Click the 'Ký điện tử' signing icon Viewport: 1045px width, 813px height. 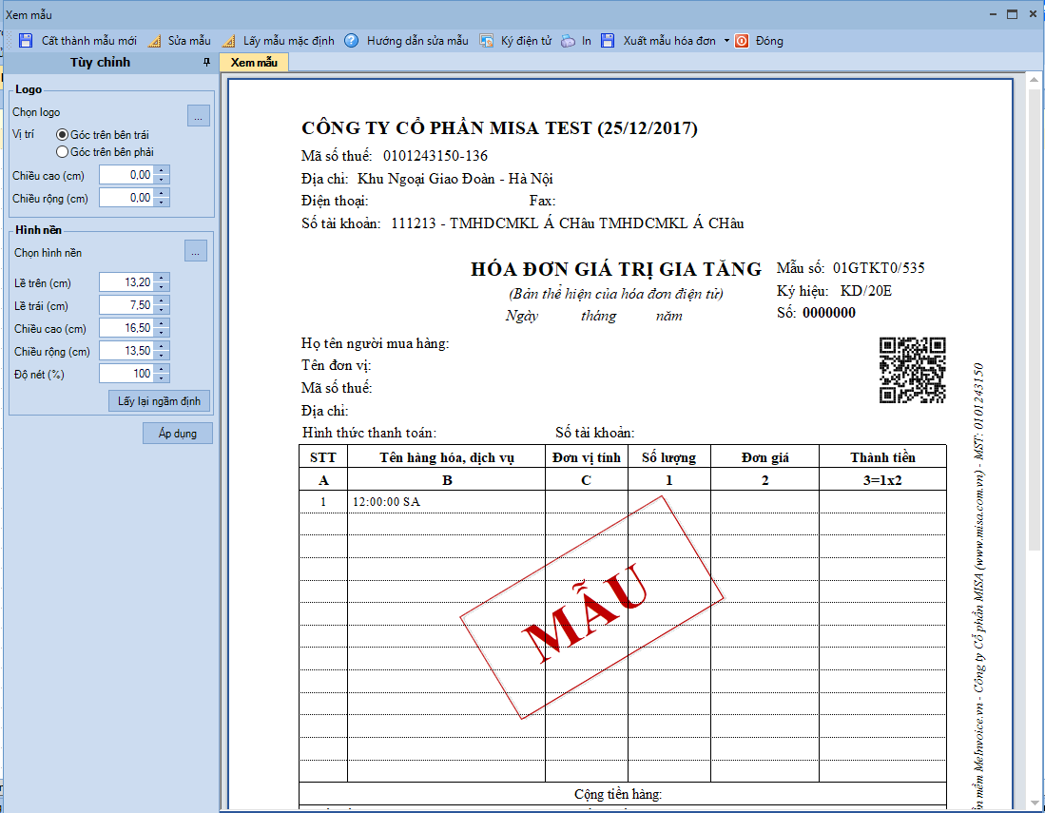[487, 41]
